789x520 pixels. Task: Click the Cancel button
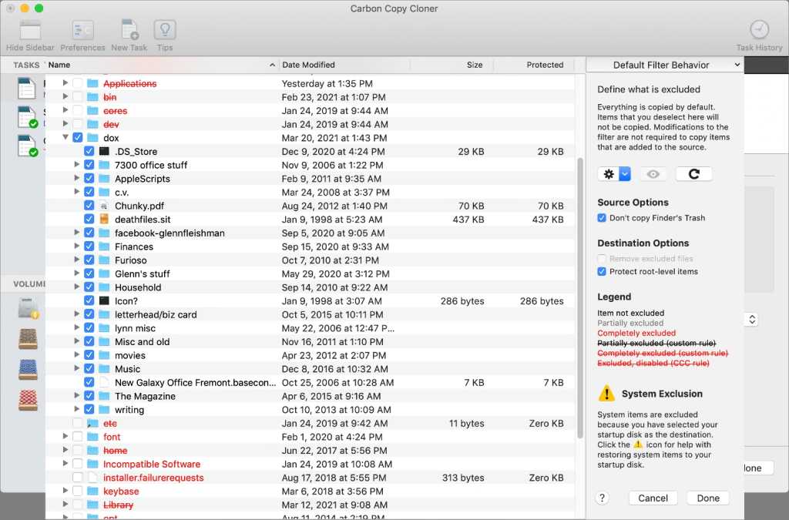coord(653,498)
